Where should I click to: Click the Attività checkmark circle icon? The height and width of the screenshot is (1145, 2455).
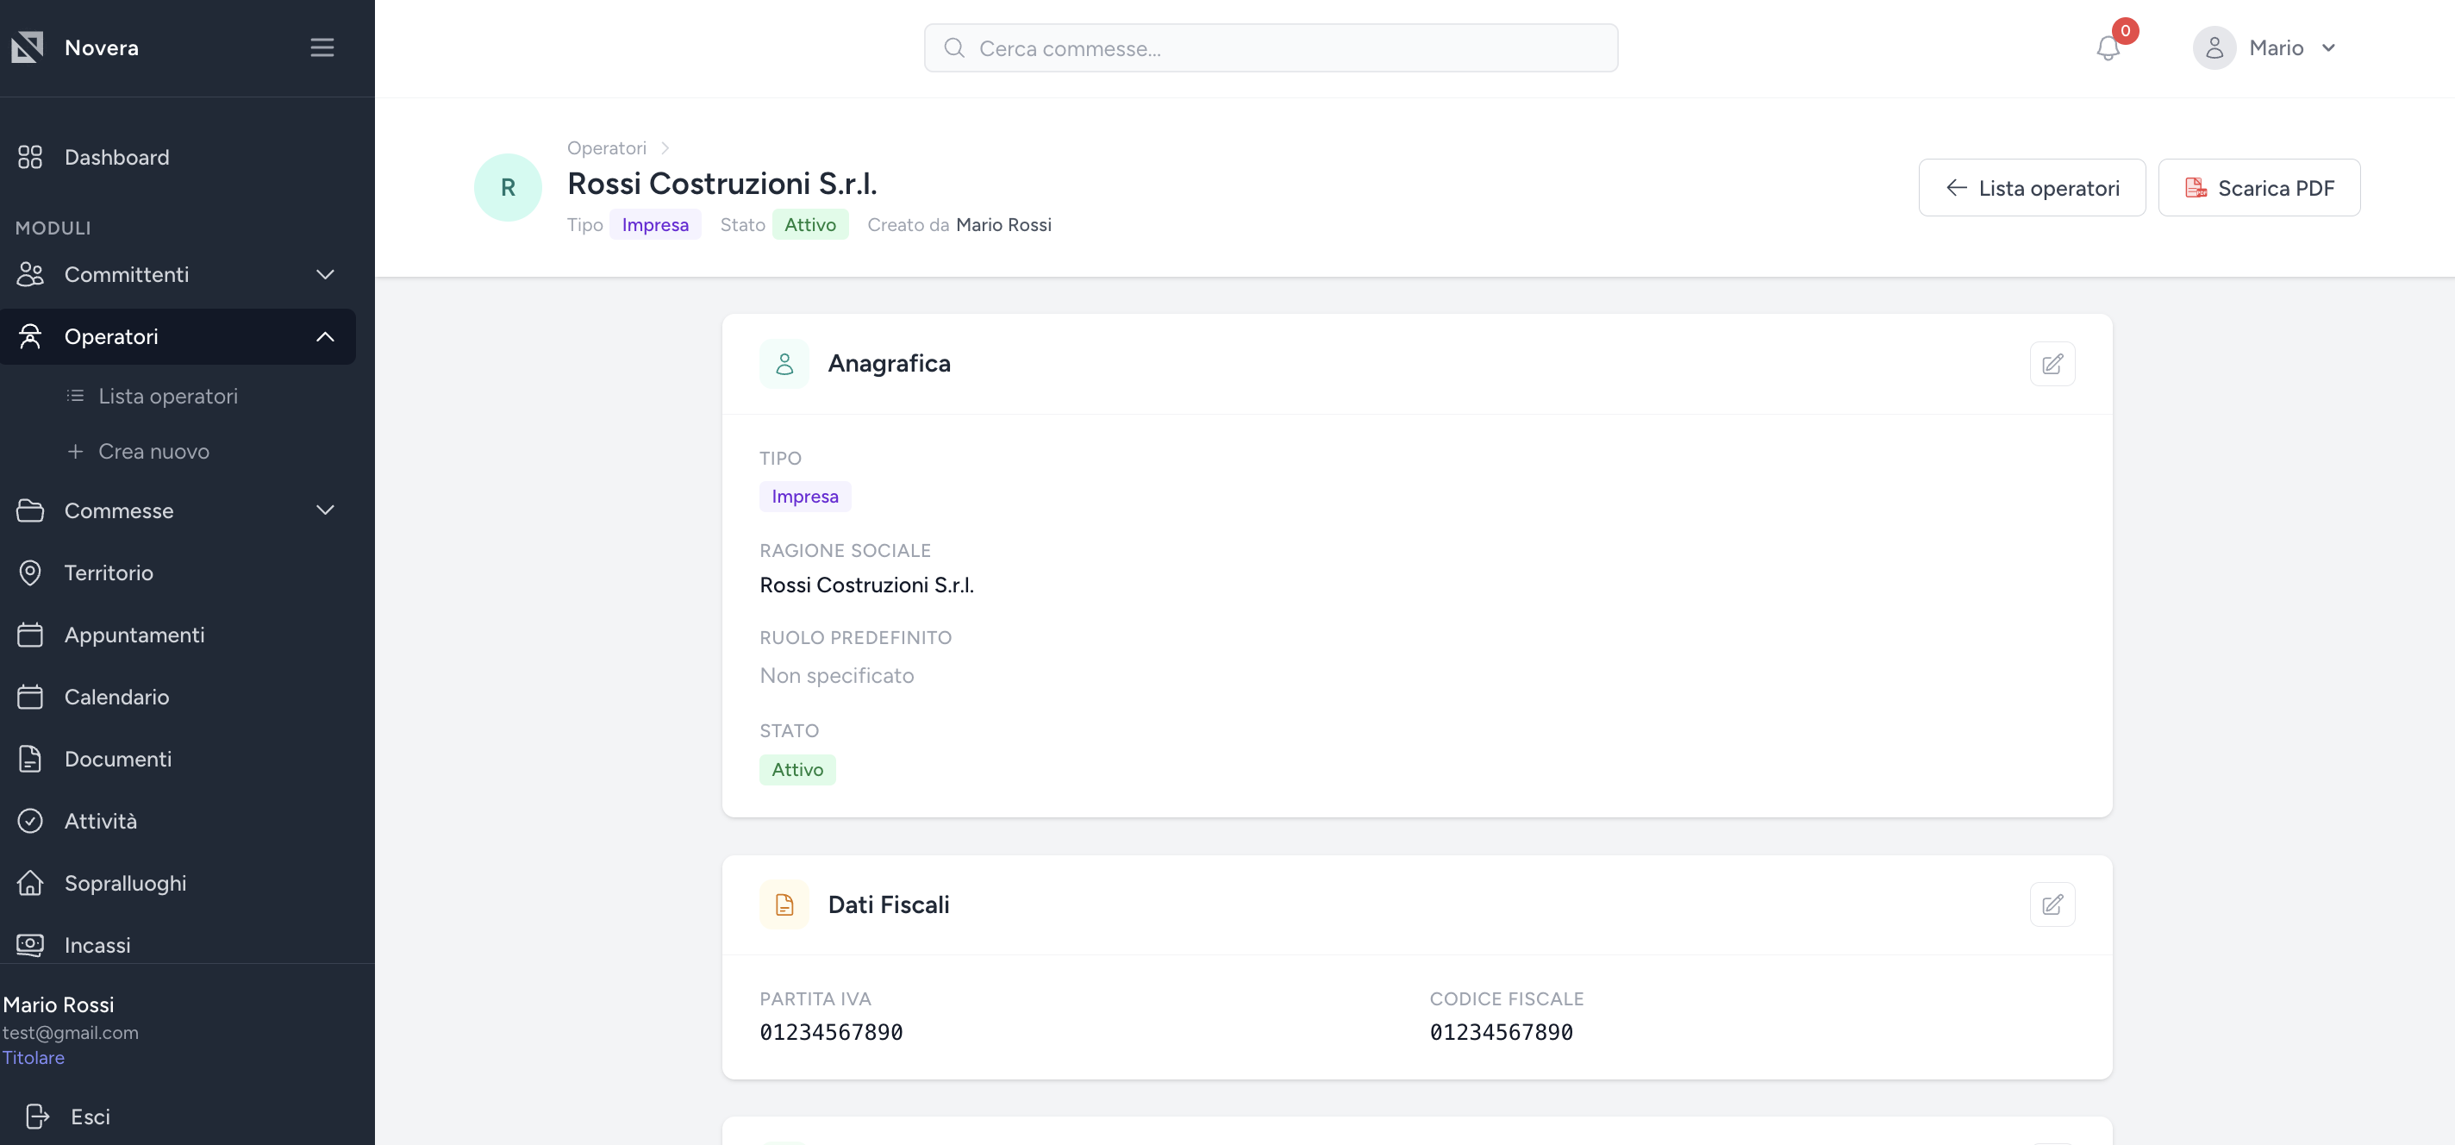pyautogui.click(x=30, y=821)
